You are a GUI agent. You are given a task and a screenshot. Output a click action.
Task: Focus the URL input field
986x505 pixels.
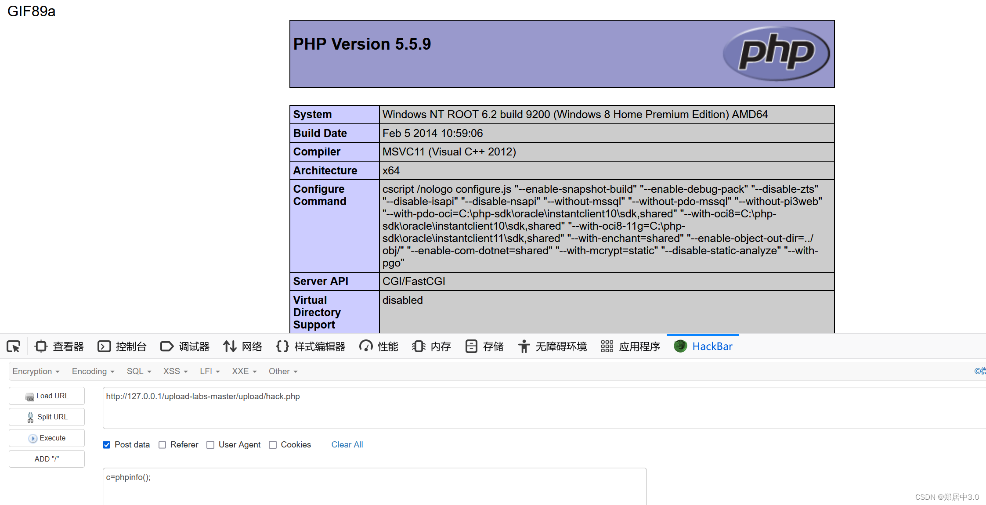point(544,408)
